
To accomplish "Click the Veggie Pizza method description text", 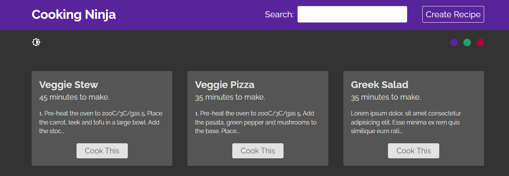I will pos(256,122).
